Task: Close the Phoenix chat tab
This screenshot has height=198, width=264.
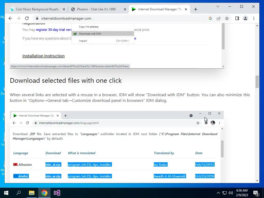Action: click(125, 9)
